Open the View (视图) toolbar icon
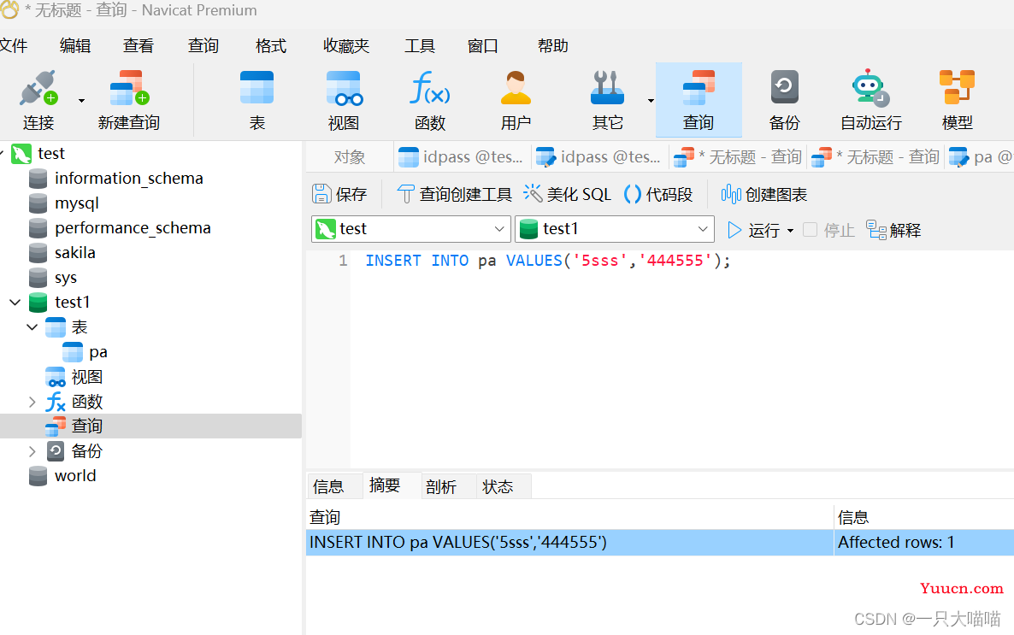1014x635 pixels. coord(344,88)
